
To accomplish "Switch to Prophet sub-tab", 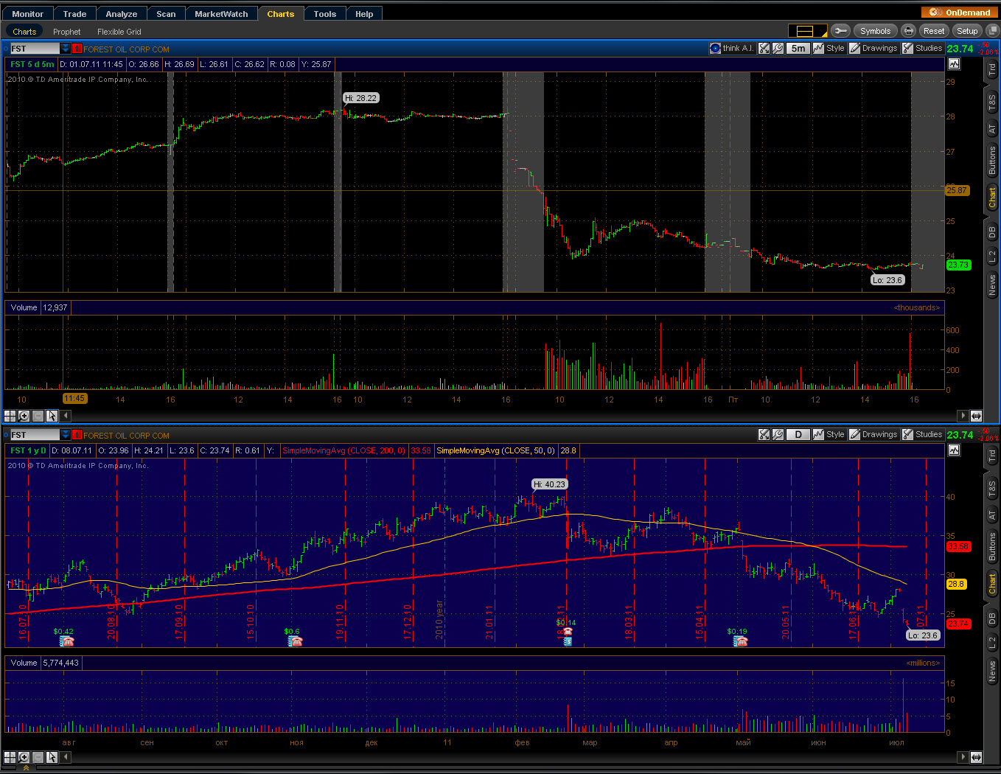I will coord(66,32).
